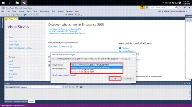Viewport: 192px width, 107px height.
Task: Switch to the Command Window tab
Action: (x=20, y=101)
